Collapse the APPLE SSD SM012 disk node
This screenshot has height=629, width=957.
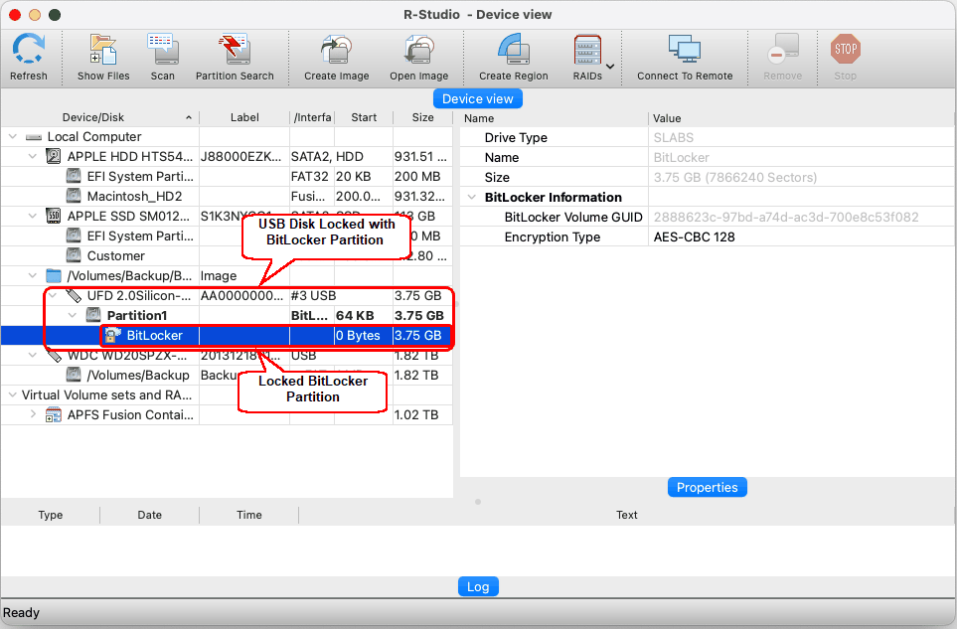33,216
